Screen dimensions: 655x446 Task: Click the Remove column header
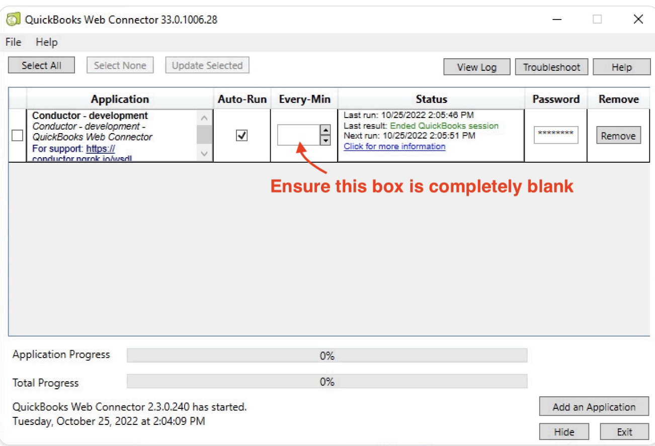click(618, 99)
